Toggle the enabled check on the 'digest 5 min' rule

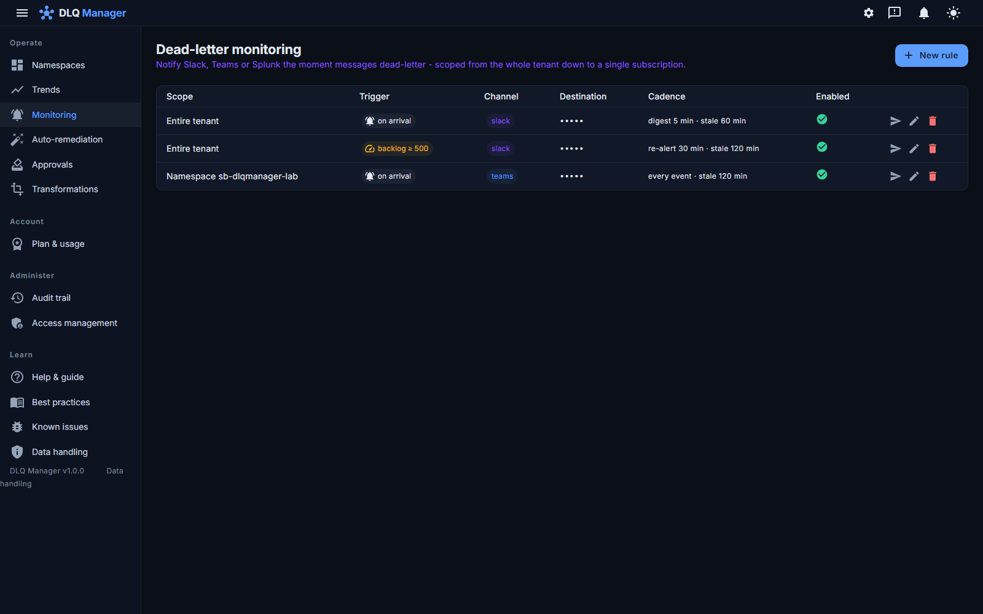tap(822, 119)
